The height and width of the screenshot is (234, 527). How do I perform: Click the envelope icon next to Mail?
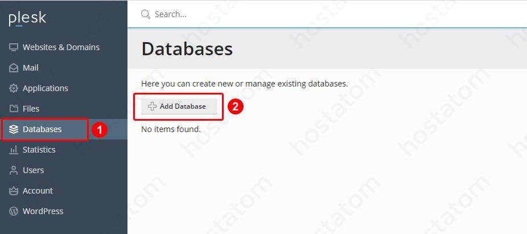coord(14,68)
